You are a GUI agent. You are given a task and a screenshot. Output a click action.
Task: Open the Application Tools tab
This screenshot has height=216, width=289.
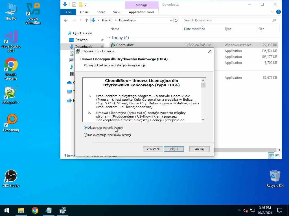tap(142, 12)
